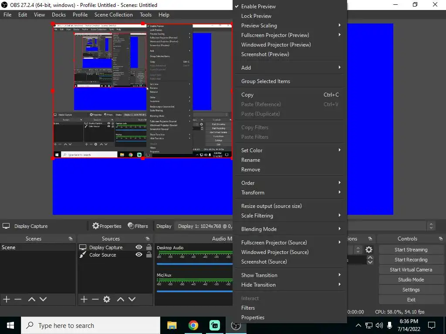Open Scene Collection menu
This screenshot has width=446, height=334.
tap(114, 15)
